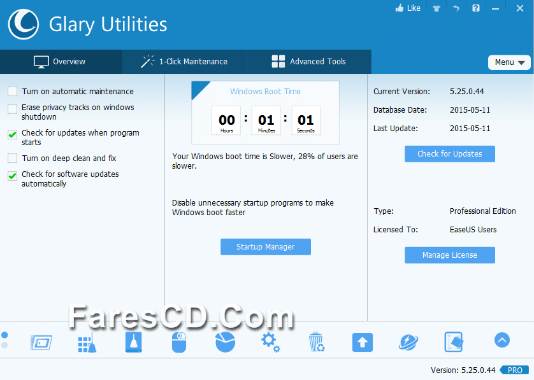Click the Check for Updates button
The height and width of the screenshot is (380, 534).
(449, 154)
